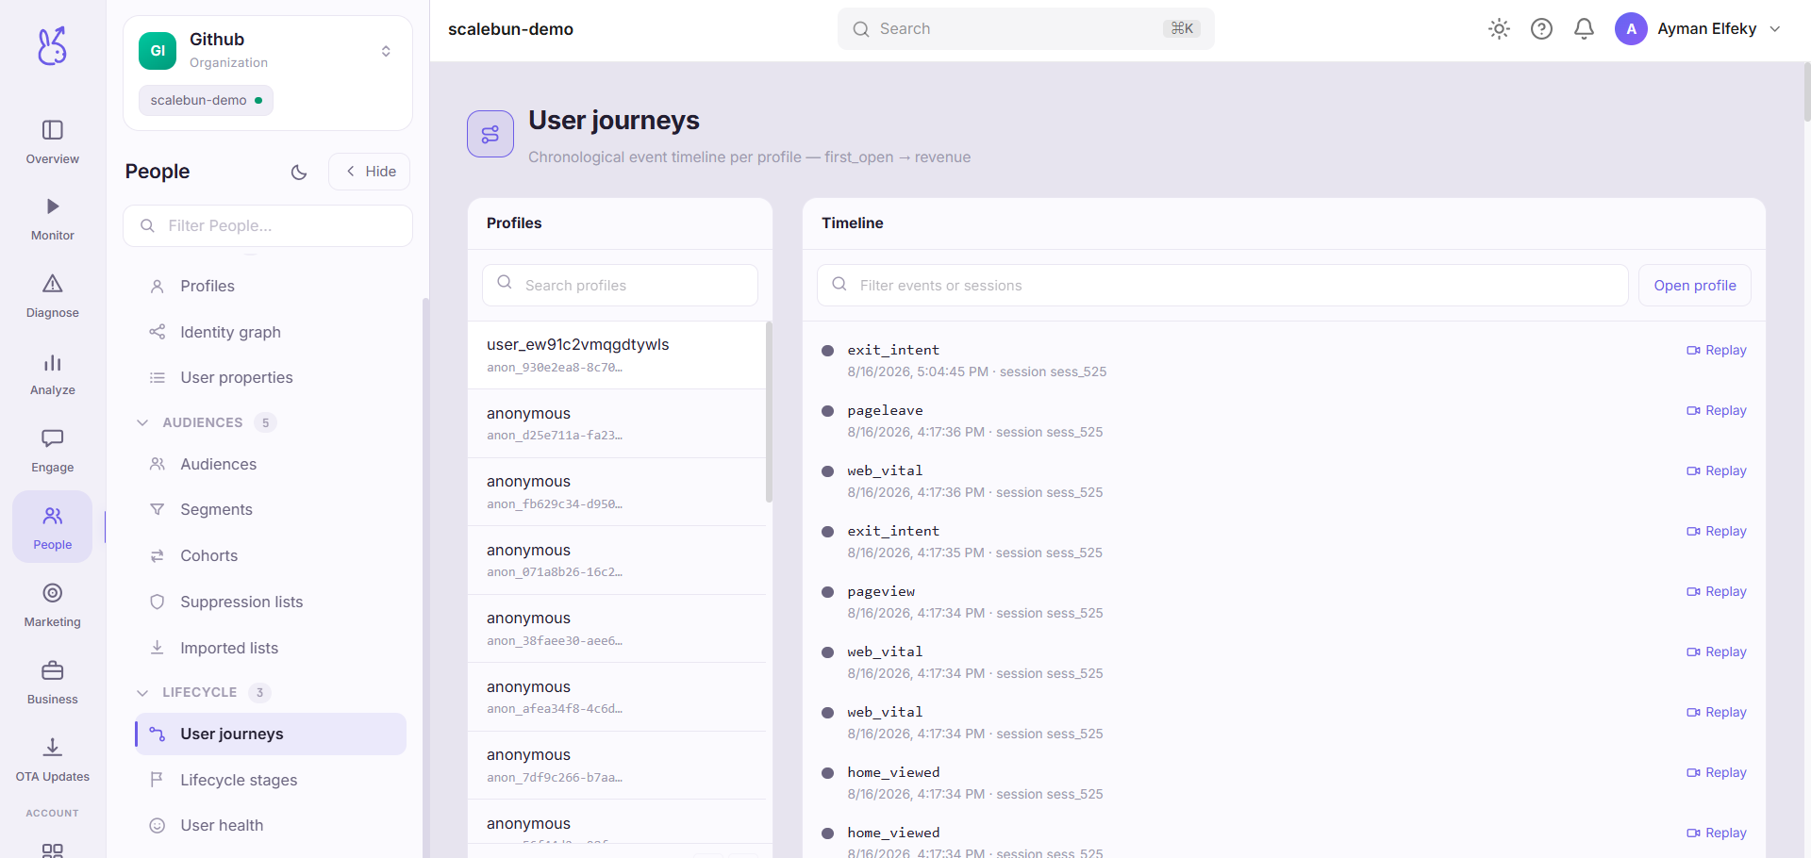The height and width of the screenshot is (858, 1811).
Task: Go to Diagnose warning triangle icon
Action: tap(53, 284)
